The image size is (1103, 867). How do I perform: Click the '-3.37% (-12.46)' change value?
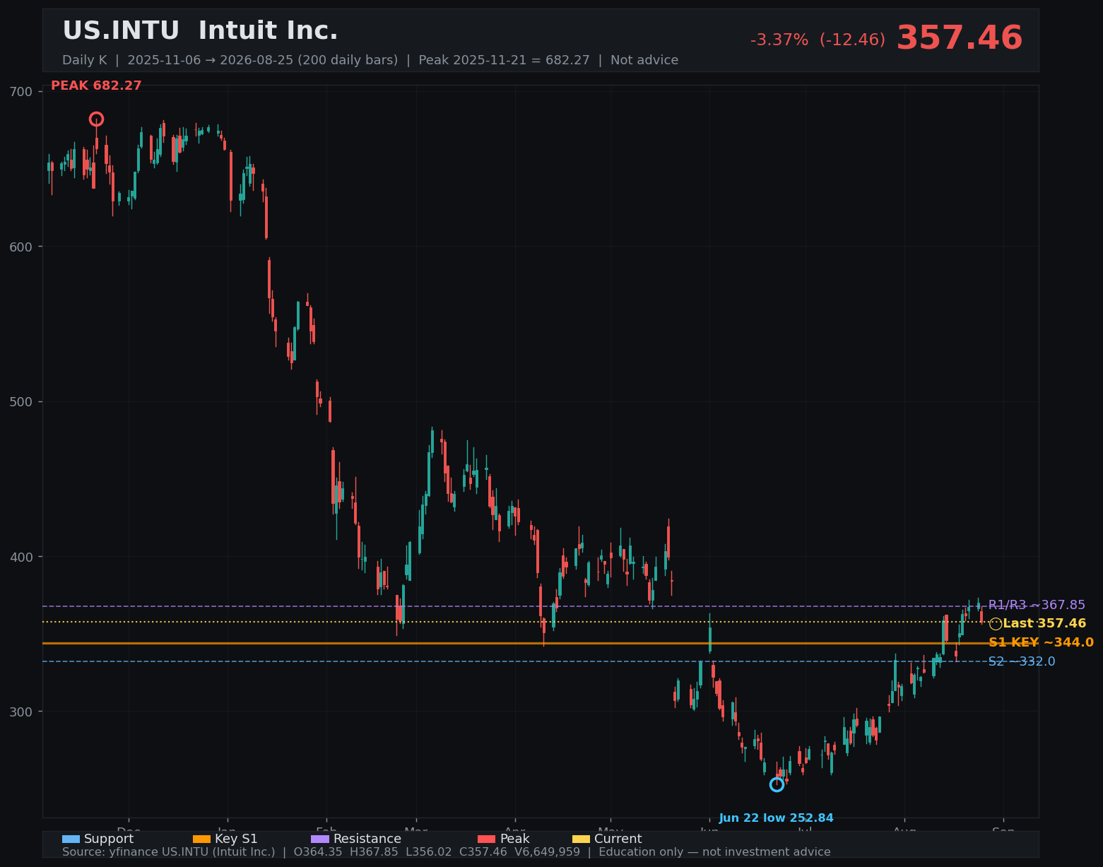point(818,40)
